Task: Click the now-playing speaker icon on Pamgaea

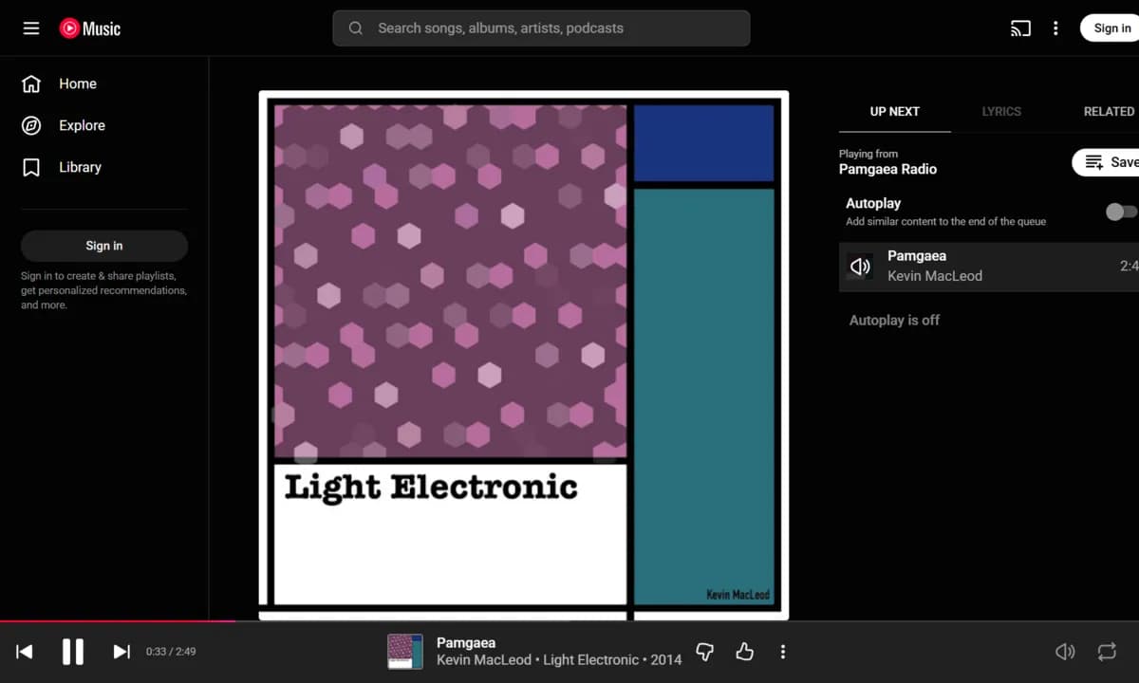Action: point(861,267)
